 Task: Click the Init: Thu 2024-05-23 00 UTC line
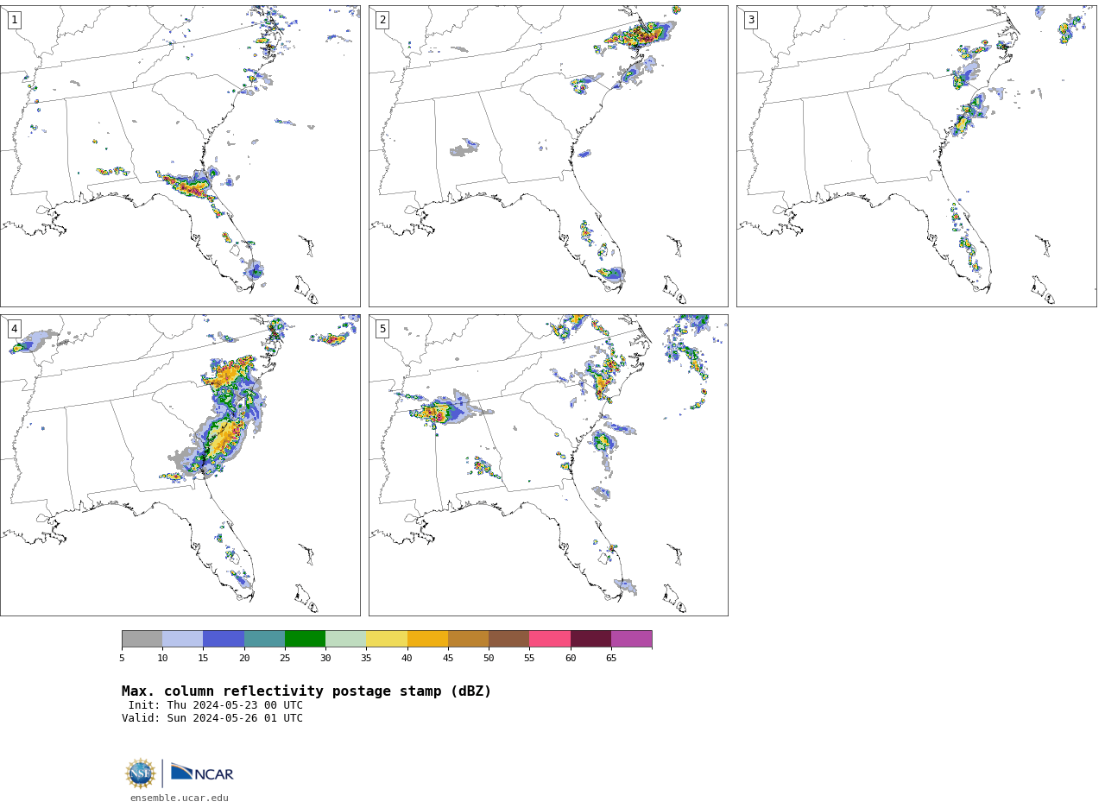(216, 705)
